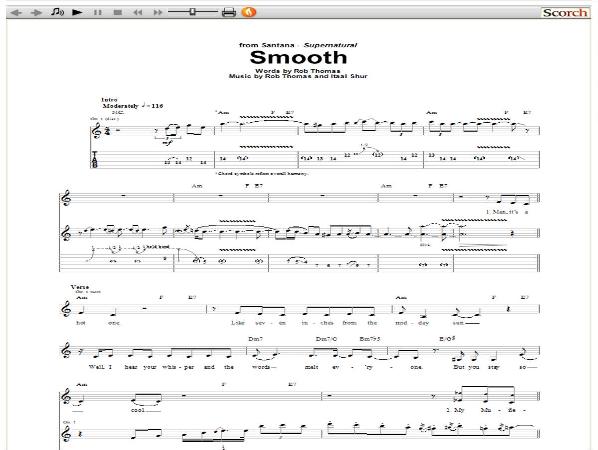Fast-forward the score with the double-right arrows
This screenshot has height=450, width=598.
(158, 12)
